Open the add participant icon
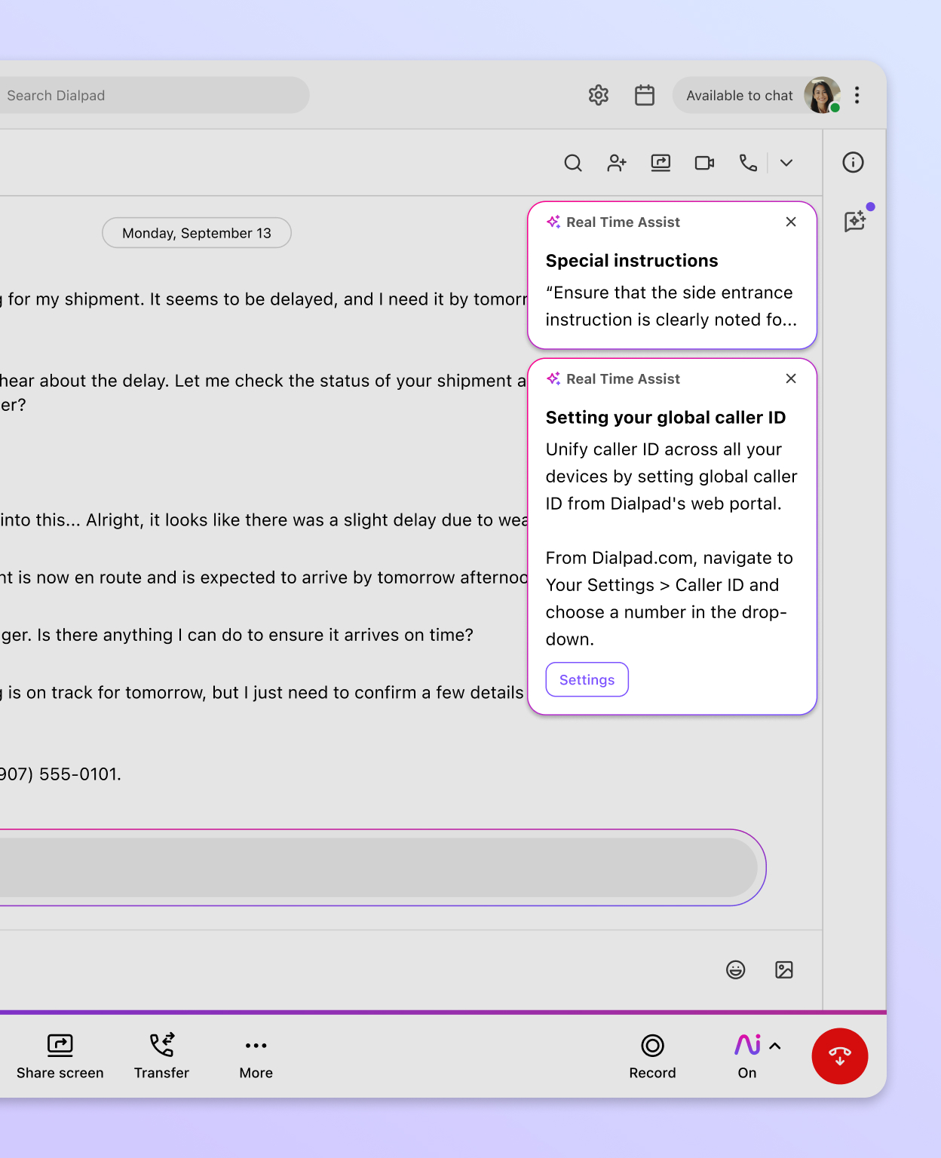This screenshot has width=941, height=1158. coord(617,163)
